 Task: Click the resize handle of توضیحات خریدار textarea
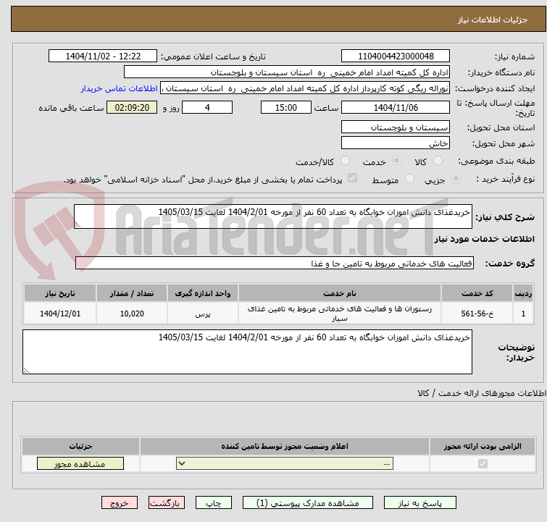click(x=27, y=370)
